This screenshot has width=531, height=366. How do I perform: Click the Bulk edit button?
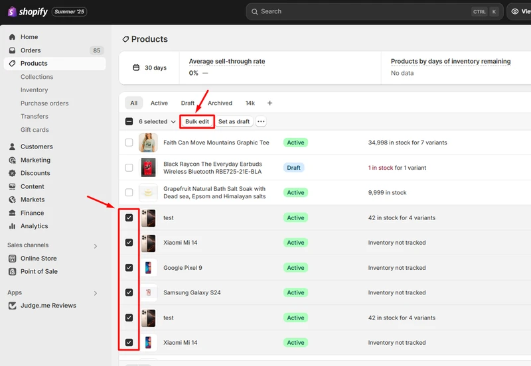[x=197, y=121]
